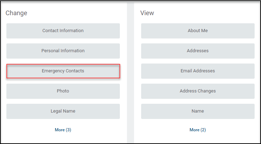Open Address Changes under View
The height and width of the screenshot is (144, 261).
(x=198, y=91)
